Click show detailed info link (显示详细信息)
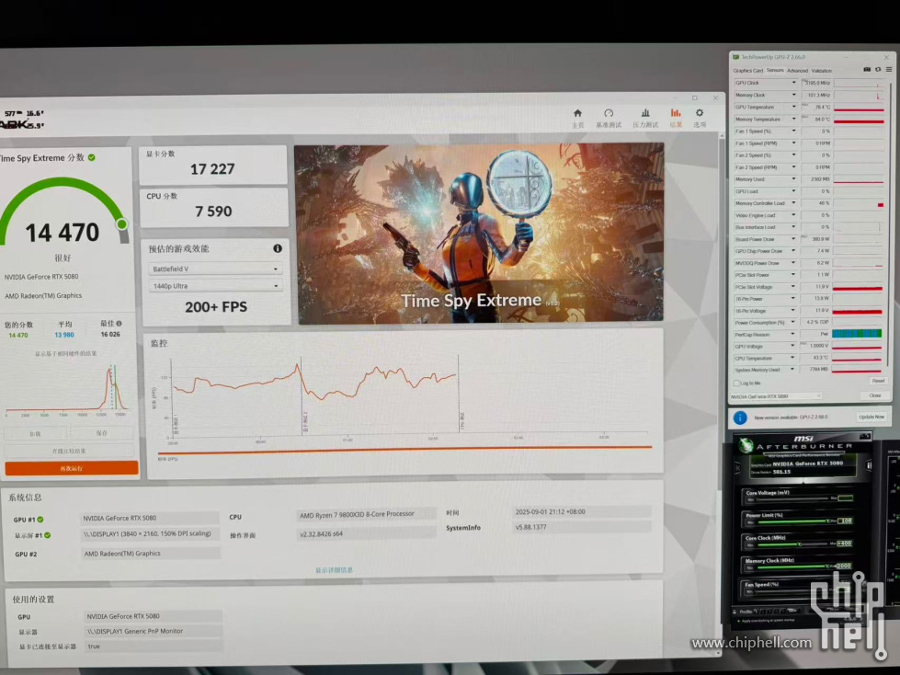 tap(334, 570)
